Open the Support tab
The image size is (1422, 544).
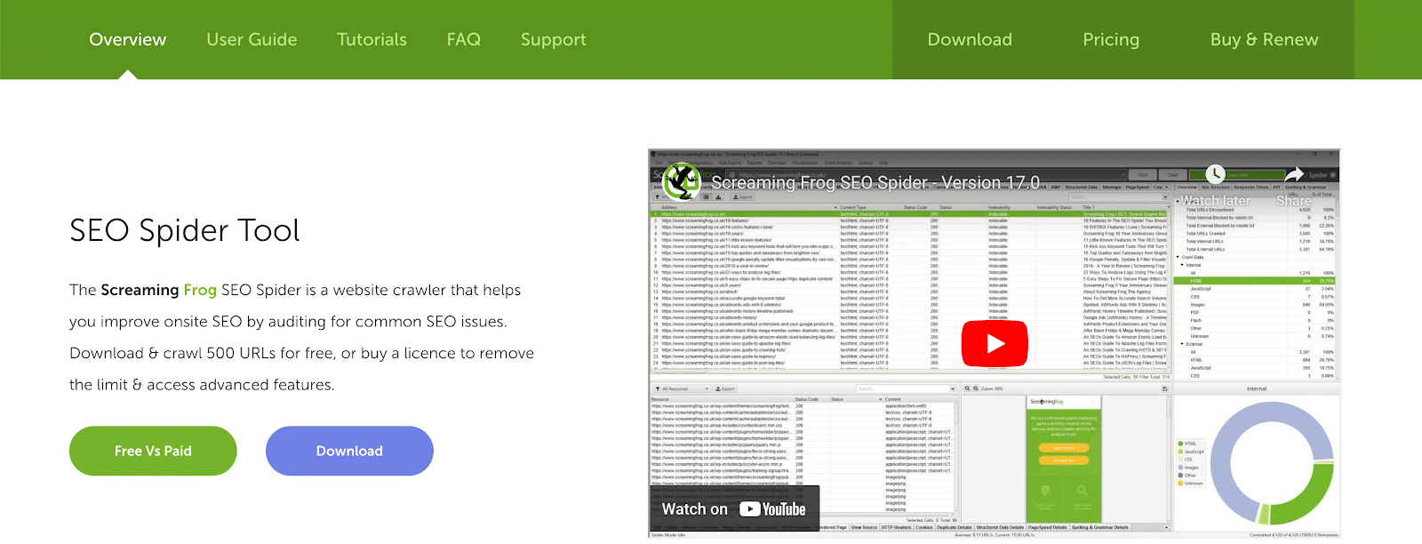[553, 40]
